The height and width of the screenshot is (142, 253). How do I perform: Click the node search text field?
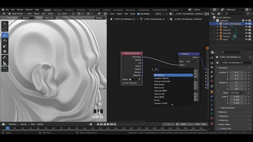[174, 69]
